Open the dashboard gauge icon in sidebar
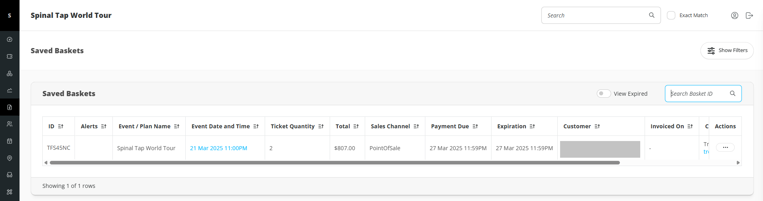763x201 pixels. [x=10, y=39]
